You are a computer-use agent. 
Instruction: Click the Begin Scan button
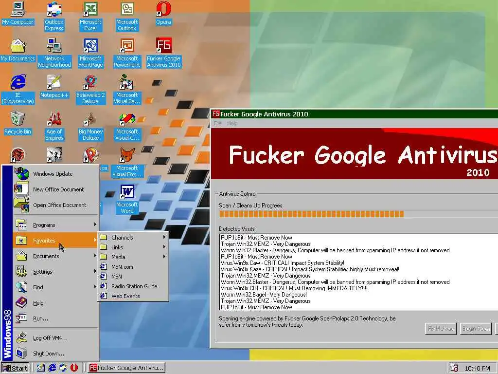(476, 329)
